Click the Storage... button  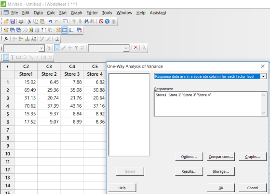click(x=221, y=171)
